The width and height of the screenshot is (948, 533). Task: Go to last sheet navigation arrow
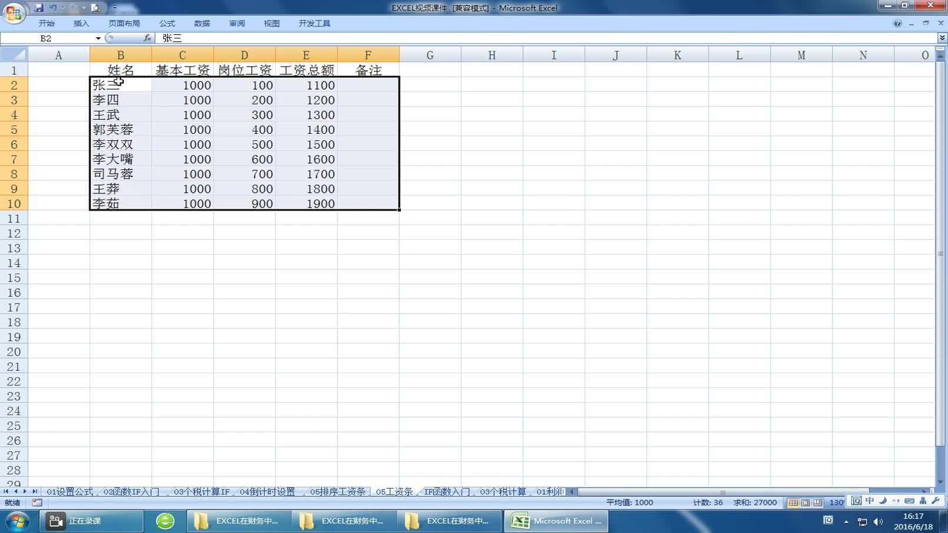(34, 492)
